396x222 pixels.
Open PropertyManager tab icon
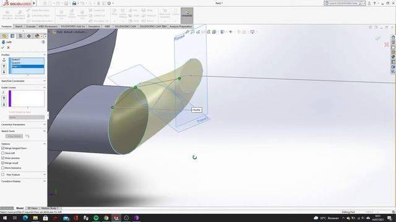[12, 36]
